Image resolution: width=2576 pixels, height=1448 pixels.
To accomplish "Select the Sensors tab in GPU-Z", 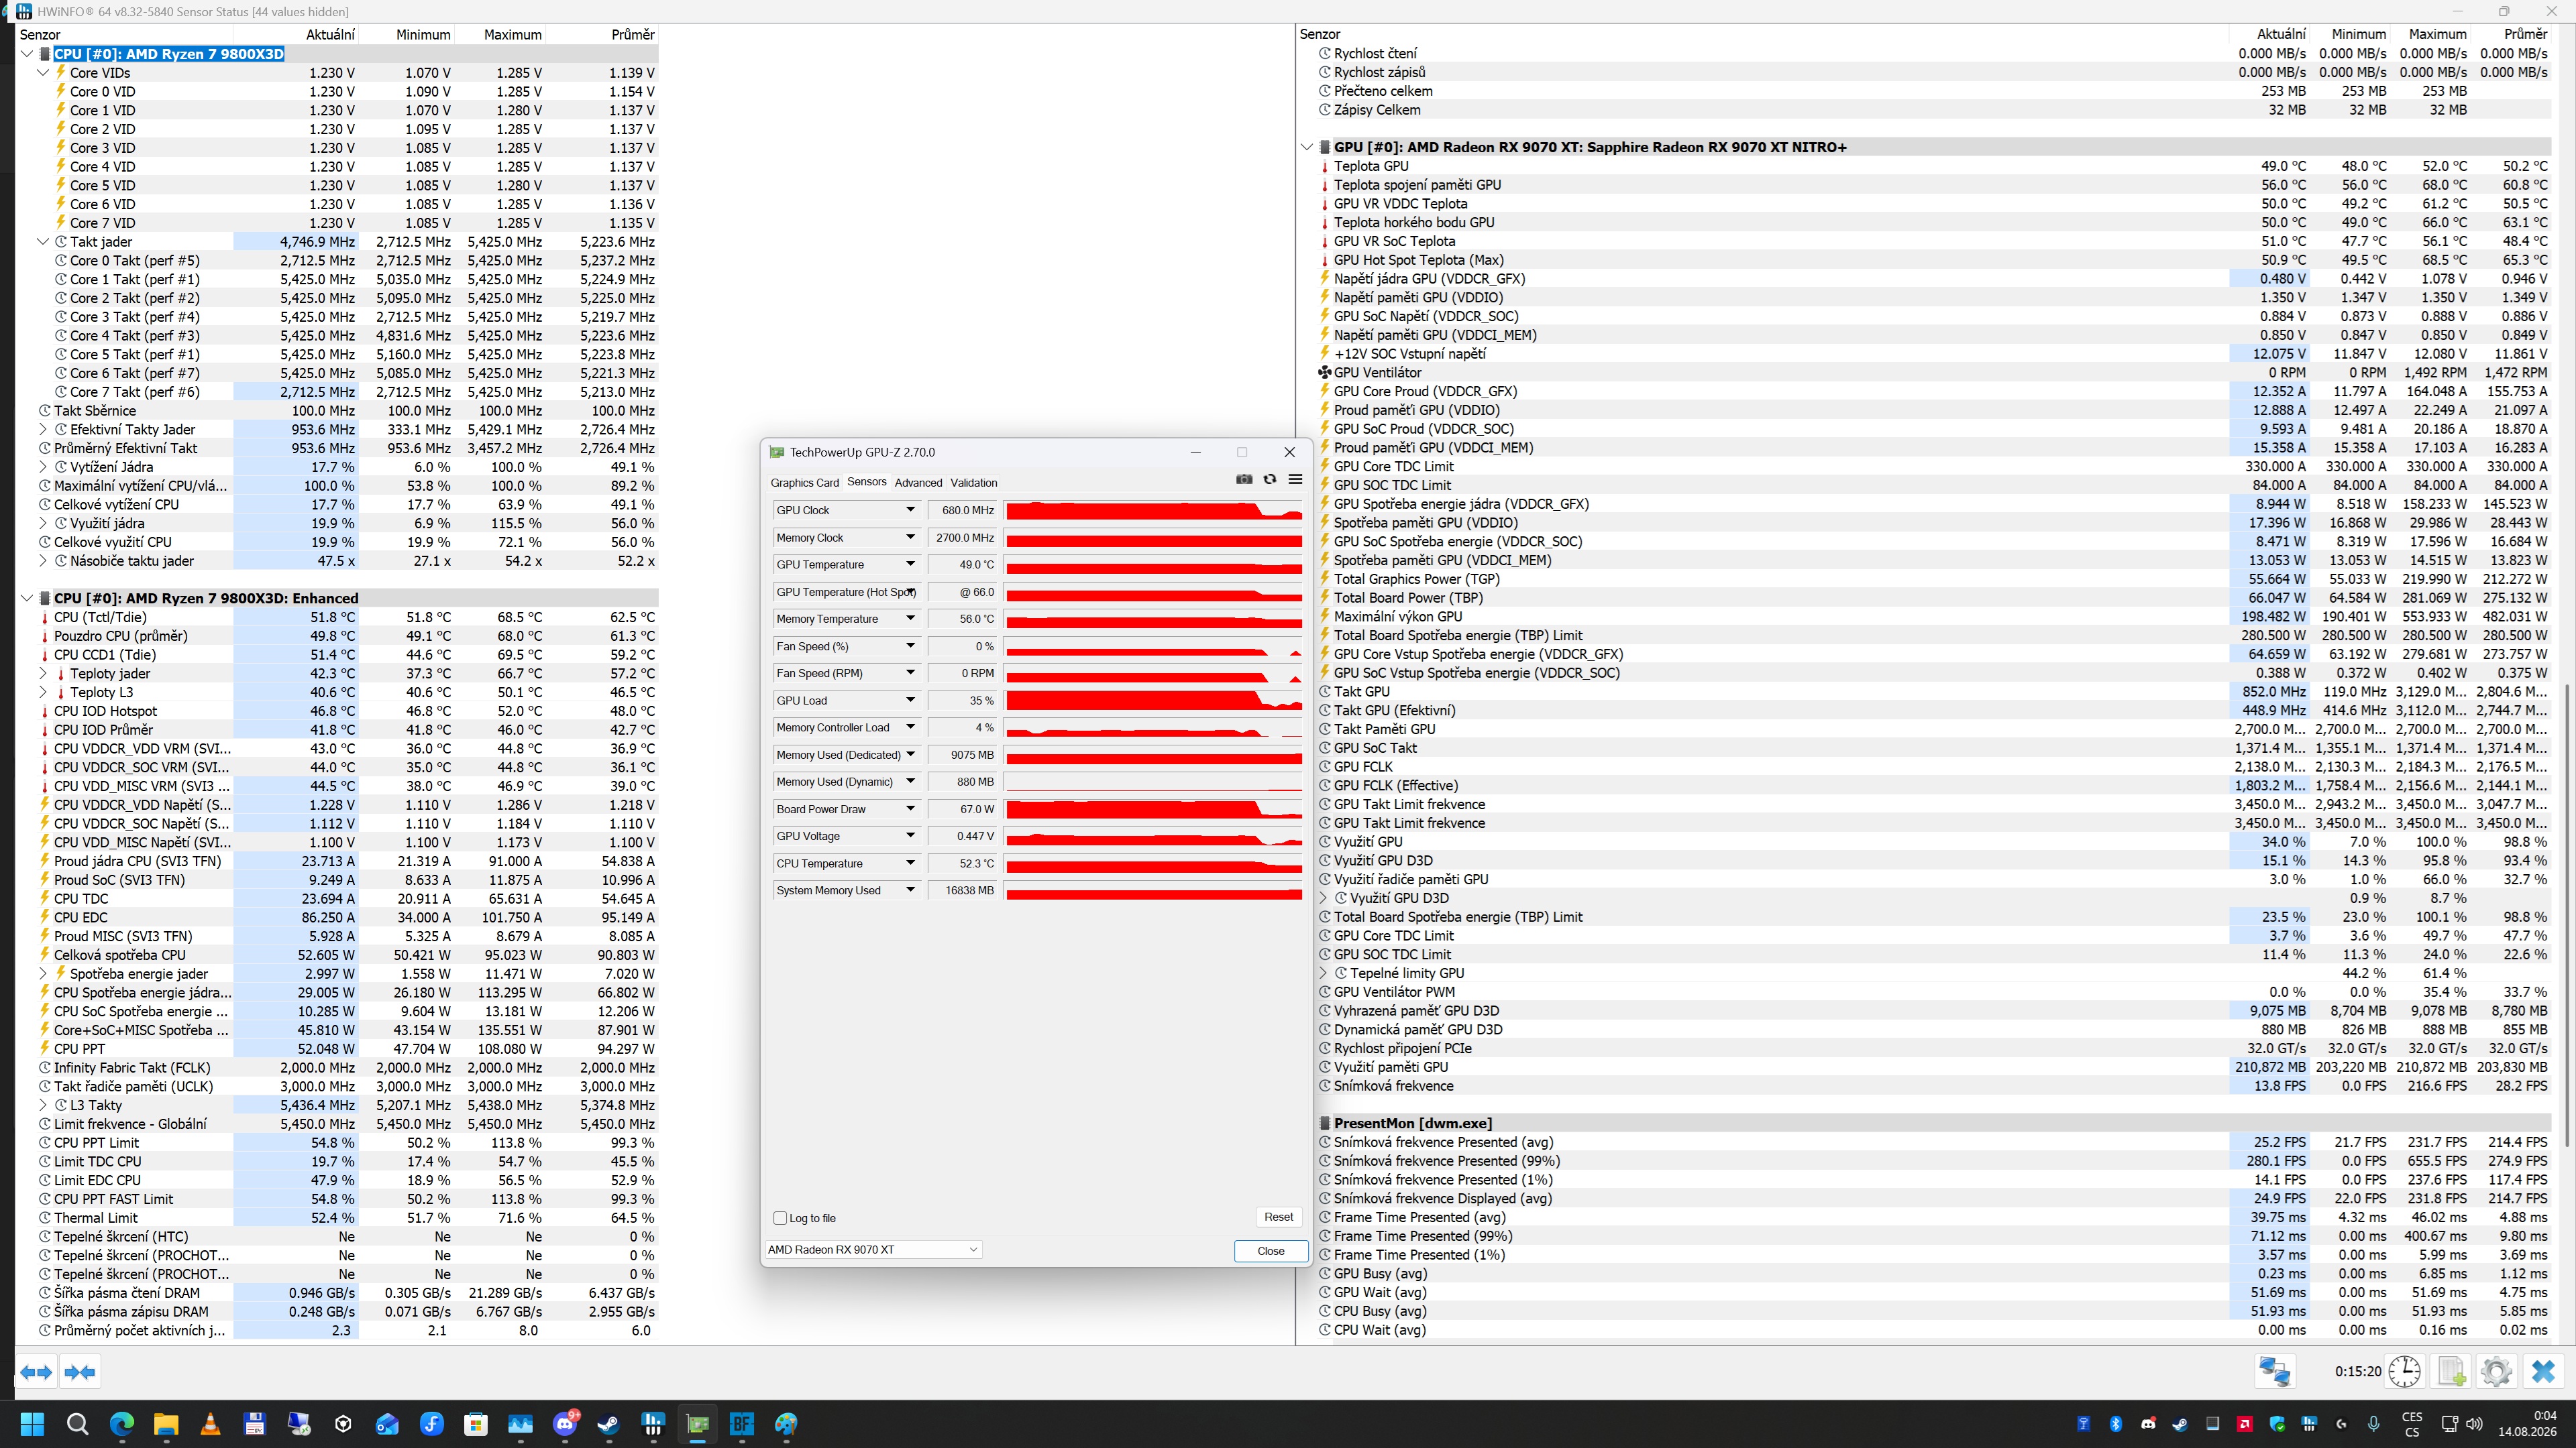I will (x=866, y=482).
